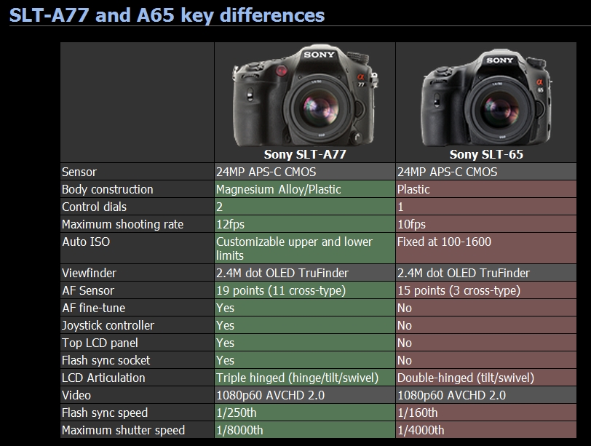Click the "Plastic" cell in SLT-65 column
Viewport: 591px width, 446px height.
[486, 189]
